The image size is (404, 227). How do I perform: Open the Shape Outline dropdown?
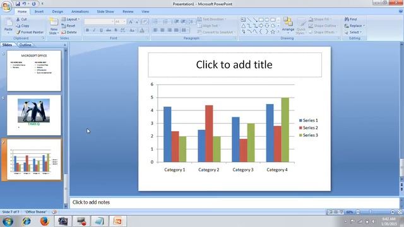tap(323, 26)
